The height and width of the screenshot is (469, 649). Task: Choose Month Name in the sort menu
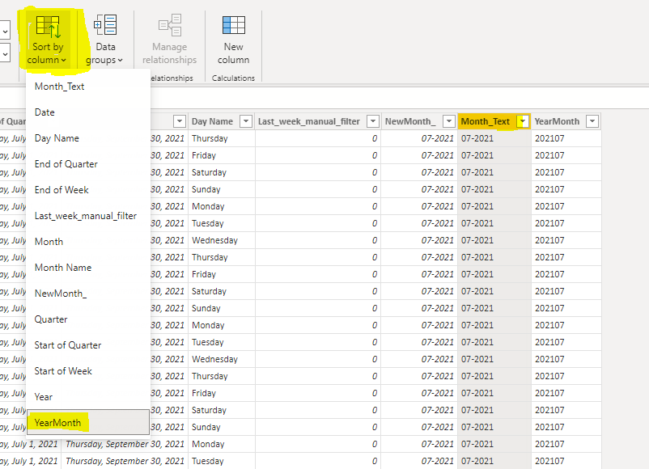coord(87,268)
